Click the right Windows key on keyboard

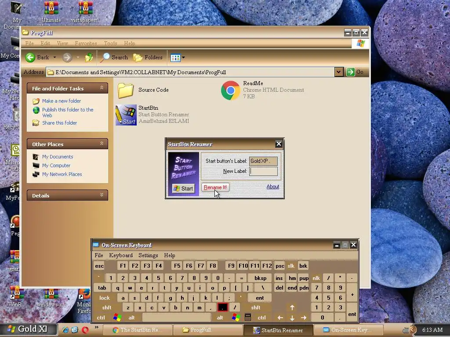point(236,318)
